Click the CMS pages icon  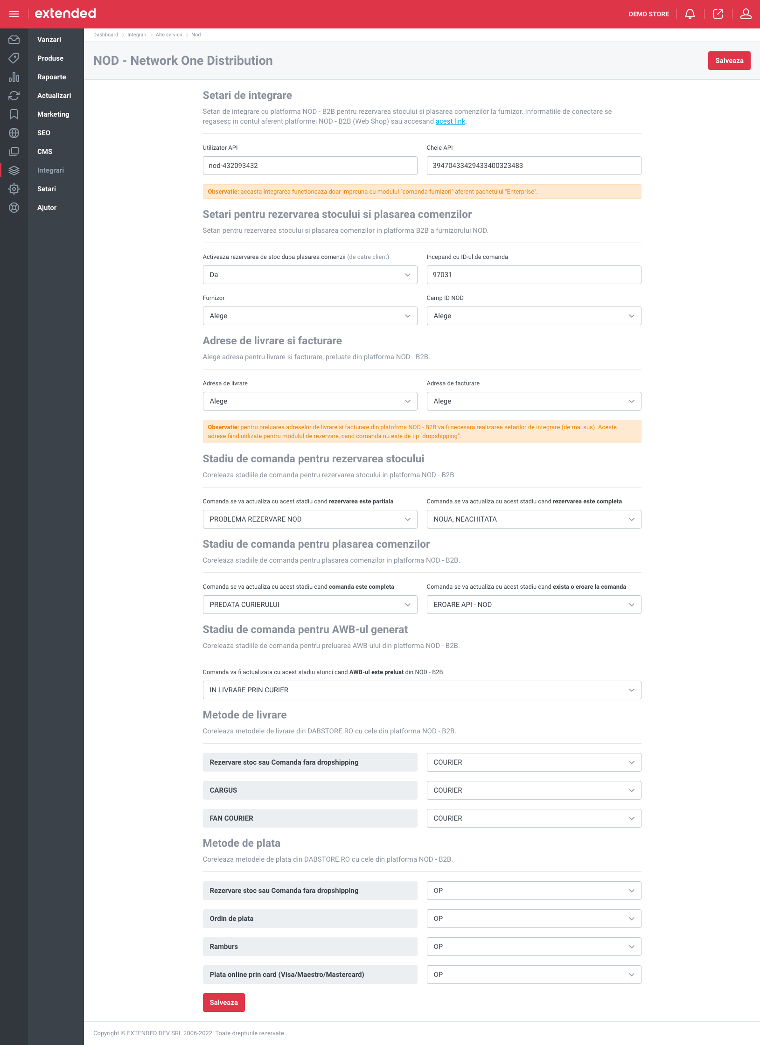pos(14,152)
